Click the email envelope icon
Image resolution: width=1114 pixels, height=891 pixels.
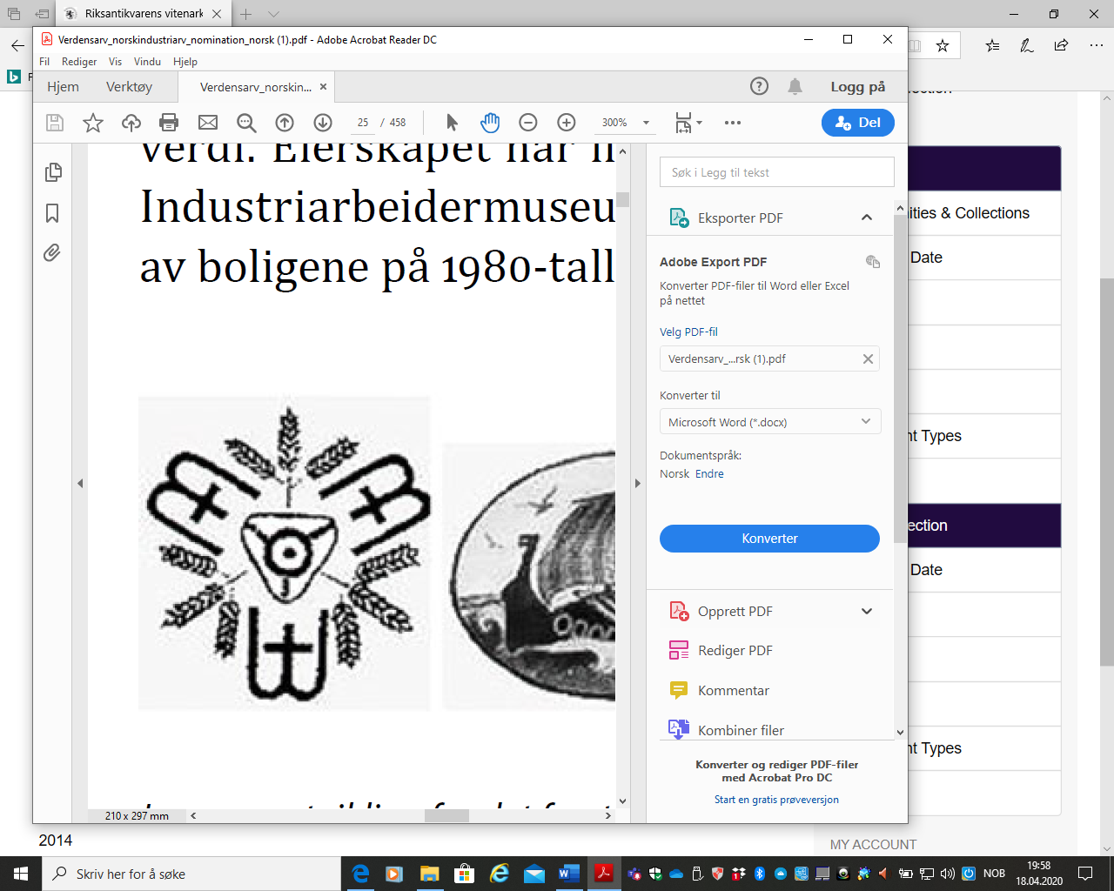pyautogui.click(x=208, y=123)
